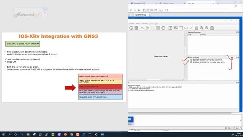Enter VMware full screen mode icon
The width and height of the screenshot is (243, 137).
152,10
